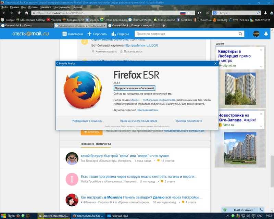
Task: Open the Информация о лицензии link
Action: (x=87, y=121)
